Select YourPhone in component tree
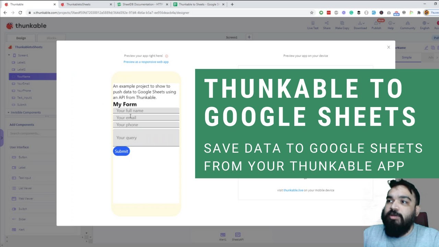The width and height of the screenshot is (439, 247). tap(24, 91)
